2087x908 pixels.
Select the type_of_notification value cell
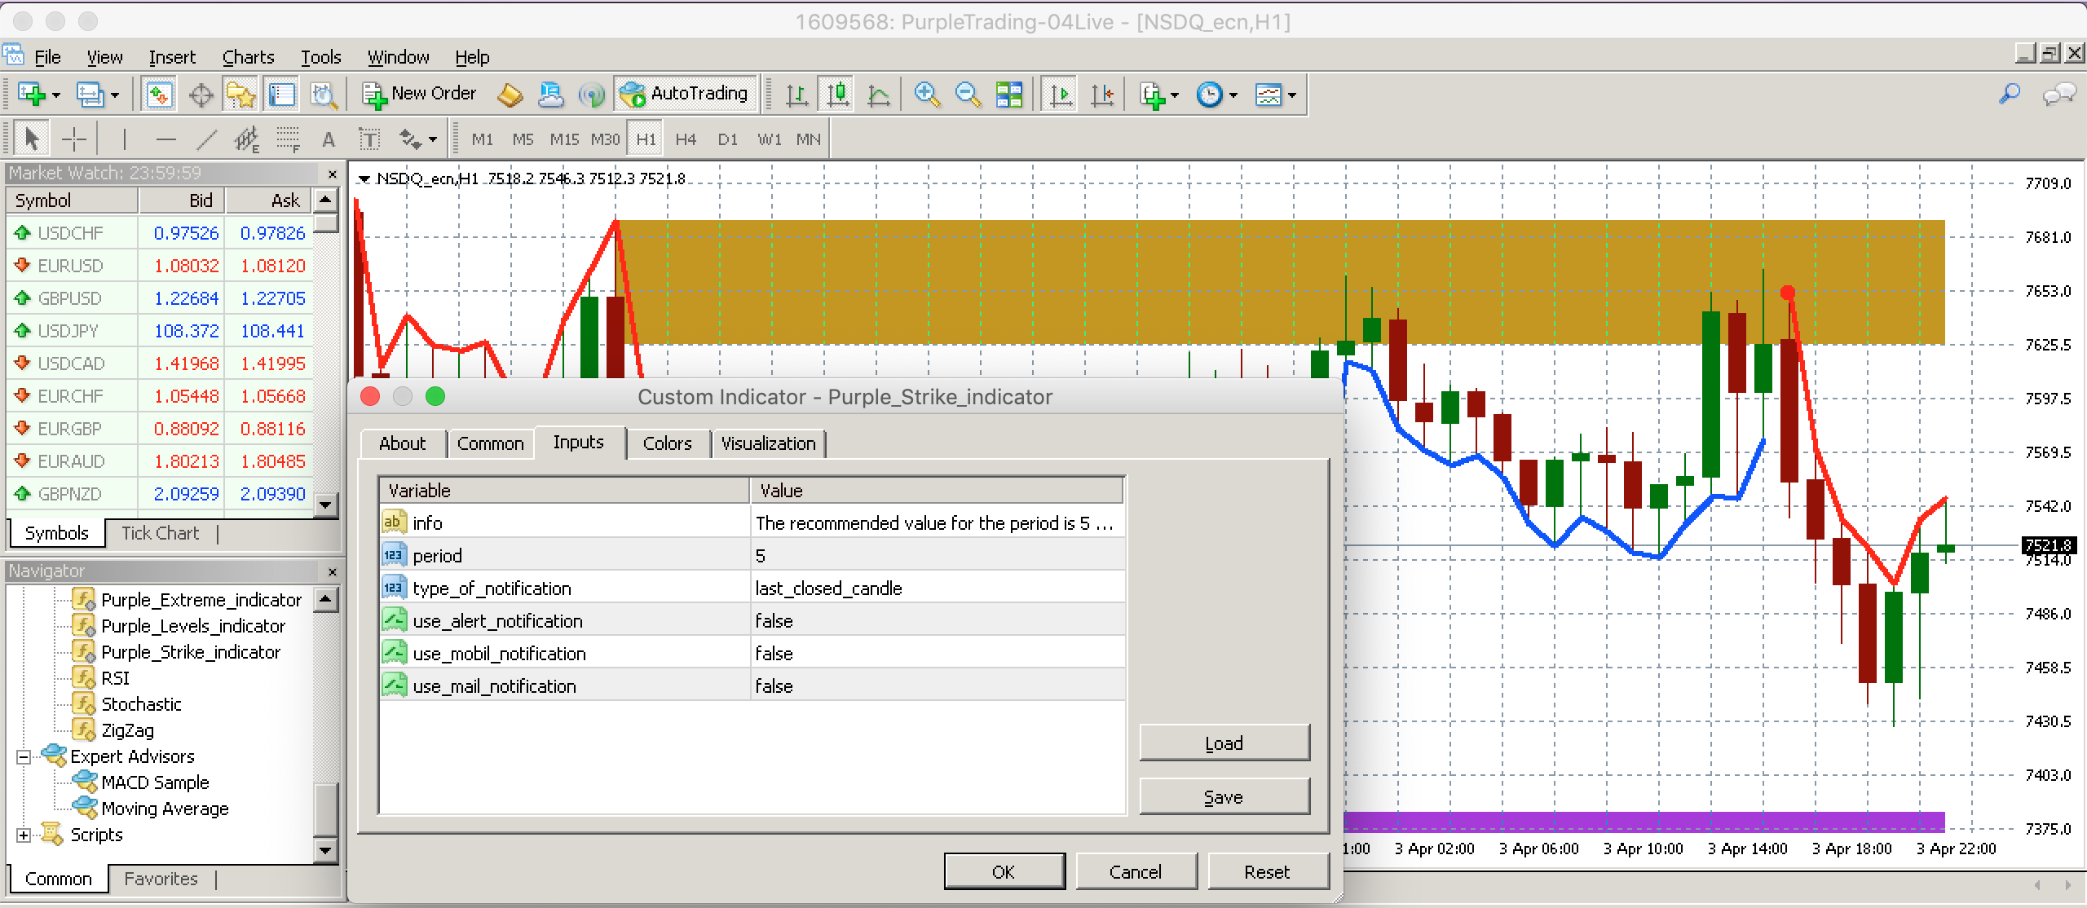pyautogui.click(x=937, y=588)
